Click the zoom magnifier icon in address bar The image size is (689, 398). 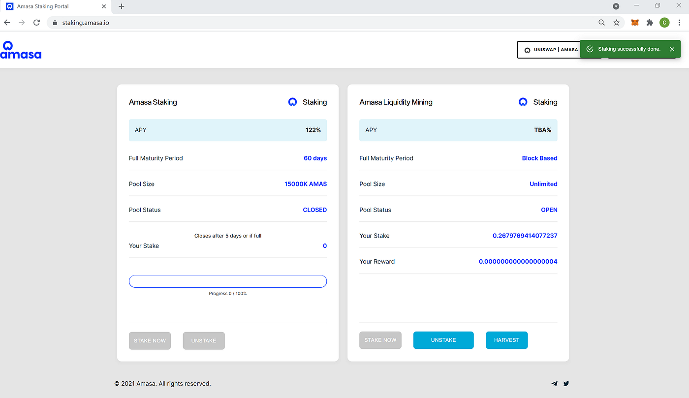[x=601, y=23]
